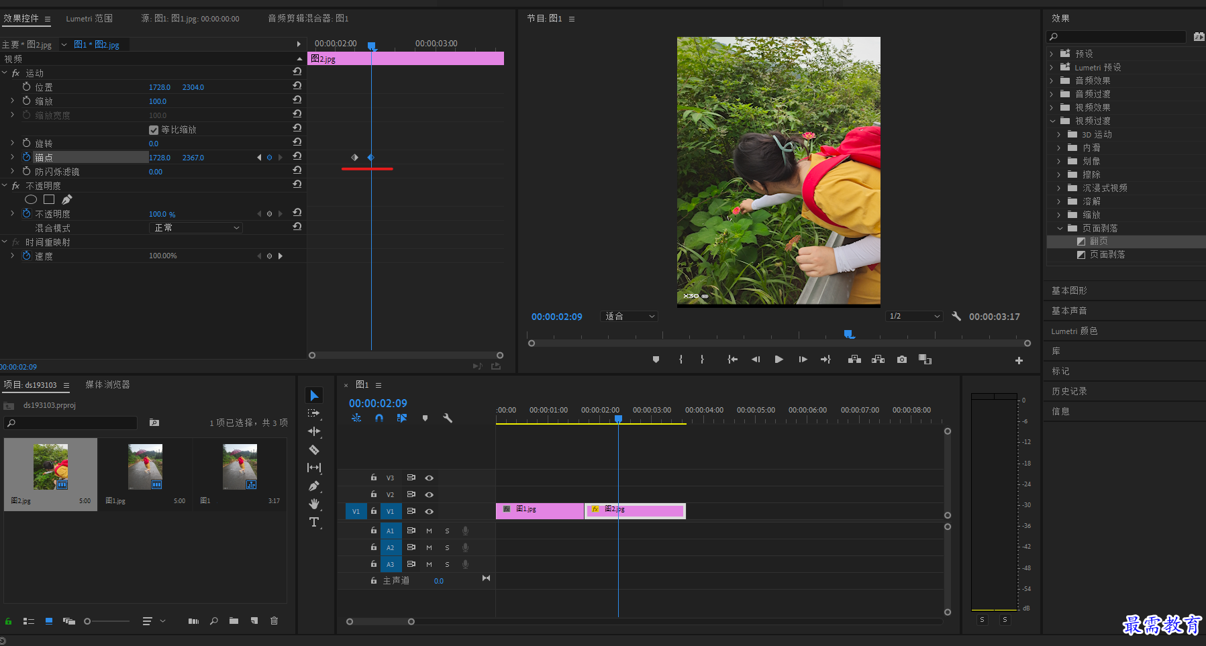Screen dimensions: 1206x646
Task: Open playback resolution 1/2 dropdown
Action: [914, 316]
